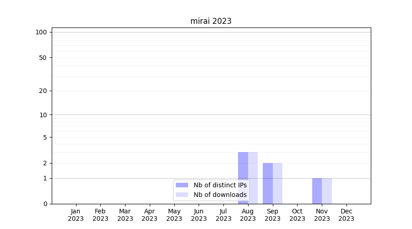Click the 'Nb of downloads' legend swatch
This screenshot has width=412, height=229.
click(182, 195)
